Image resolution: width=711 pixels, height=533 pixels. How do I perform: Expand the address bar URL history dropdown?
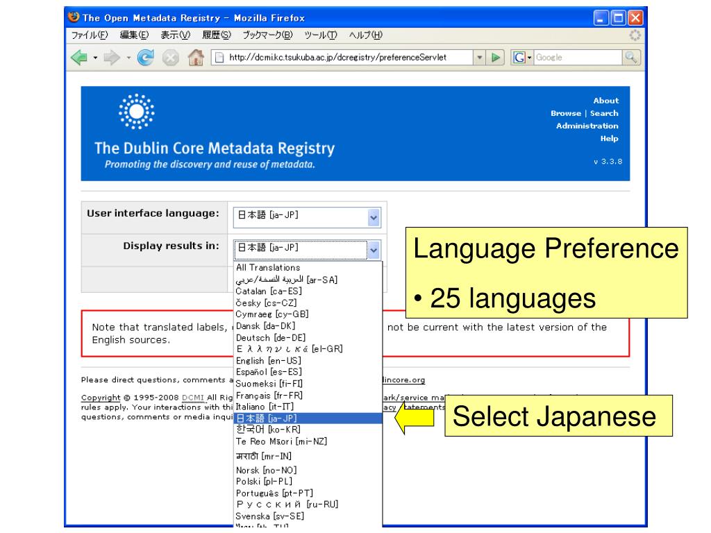[x=479, y=58]
